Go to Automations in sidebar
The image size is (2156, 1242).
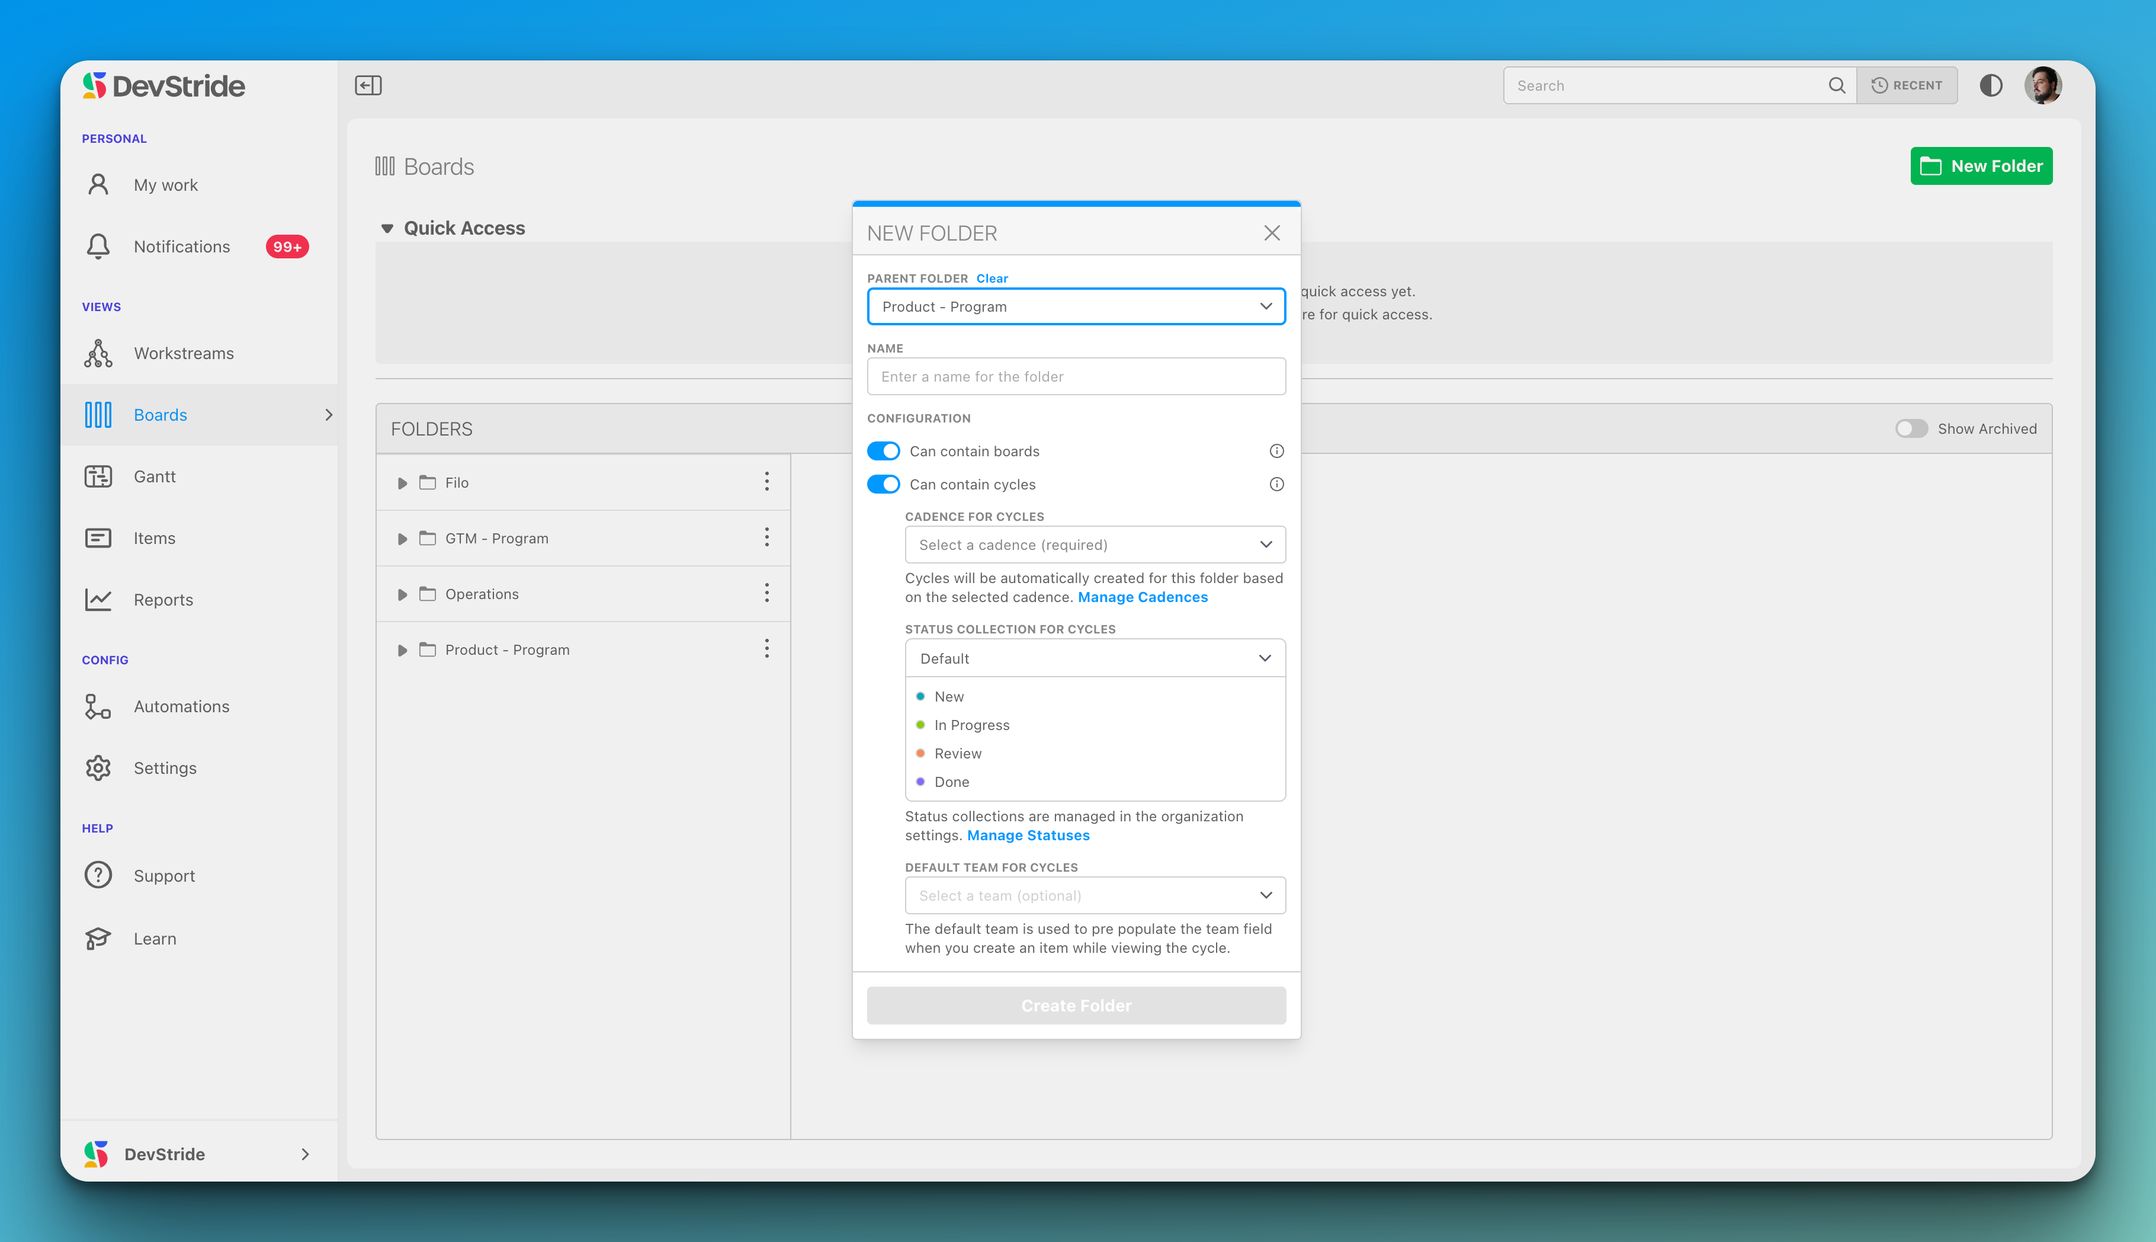point(181,706)
